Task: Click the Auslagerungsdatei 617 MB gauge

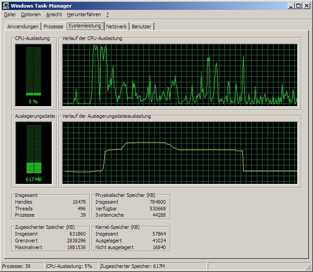Action: pos(33,153)
